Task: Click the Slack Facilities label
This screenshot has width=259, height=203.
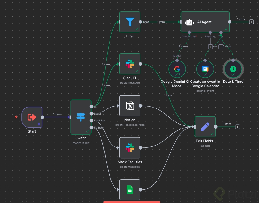Action: tap(130, 162)
